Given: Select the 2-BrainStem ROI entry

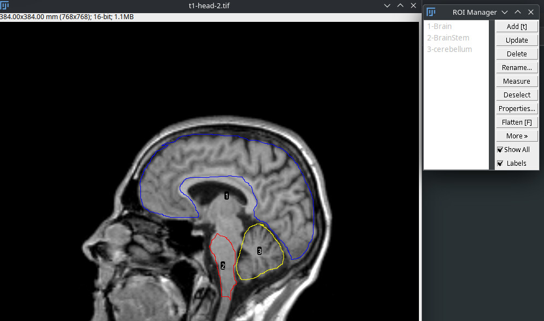Looking at the screenshot, I should click(x=448, y=37).
